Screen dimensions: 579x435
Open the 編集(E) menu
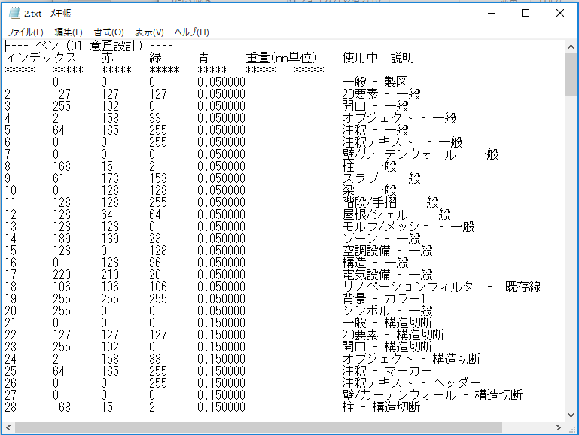pos(69,32)
